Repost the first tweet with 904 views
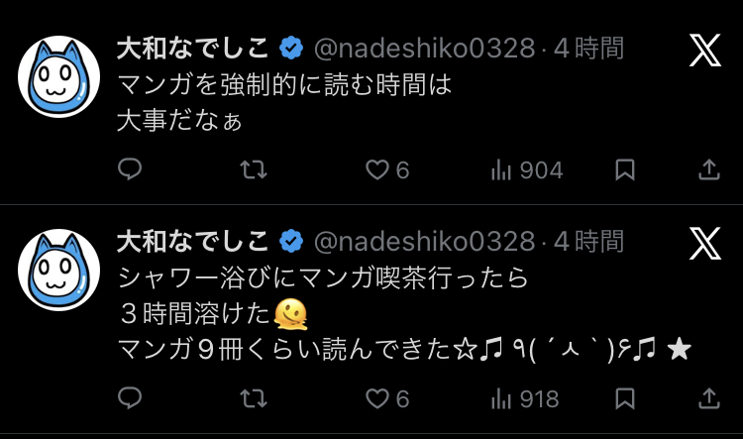Image resolution: width=743 pixels, height=439 pixels. 254,170
